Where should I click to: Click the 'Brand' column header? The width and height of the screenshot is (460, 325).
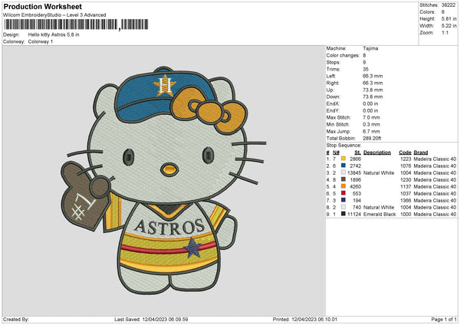tap(421, 153)
